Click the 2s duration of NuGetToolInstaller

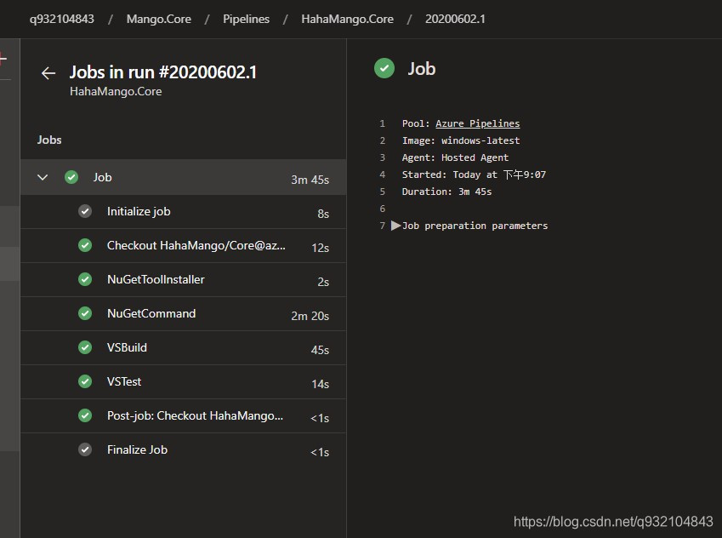323,282
